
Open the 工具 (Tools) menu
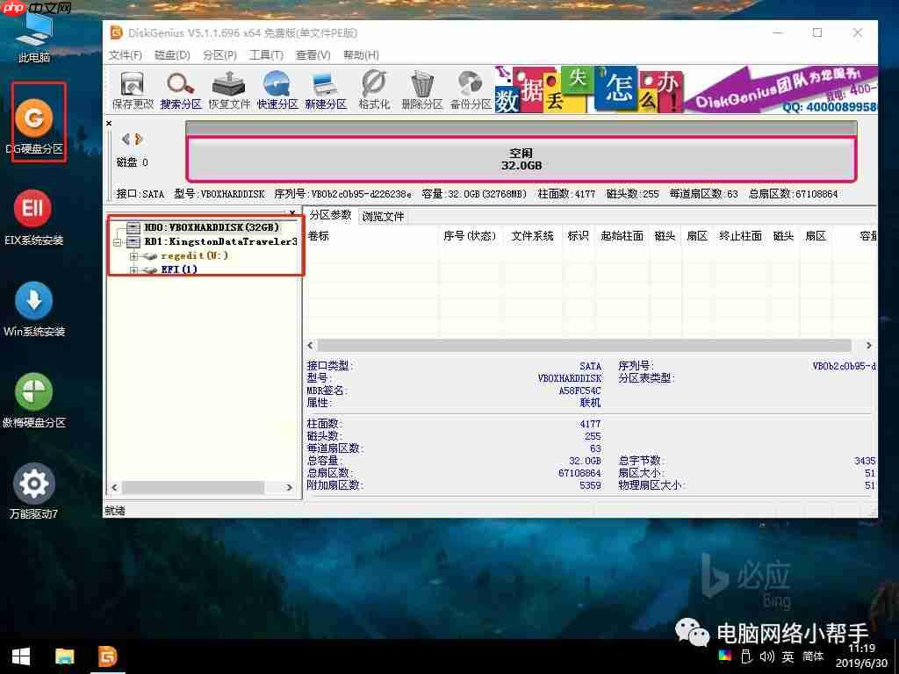click(x=264, y=54)
